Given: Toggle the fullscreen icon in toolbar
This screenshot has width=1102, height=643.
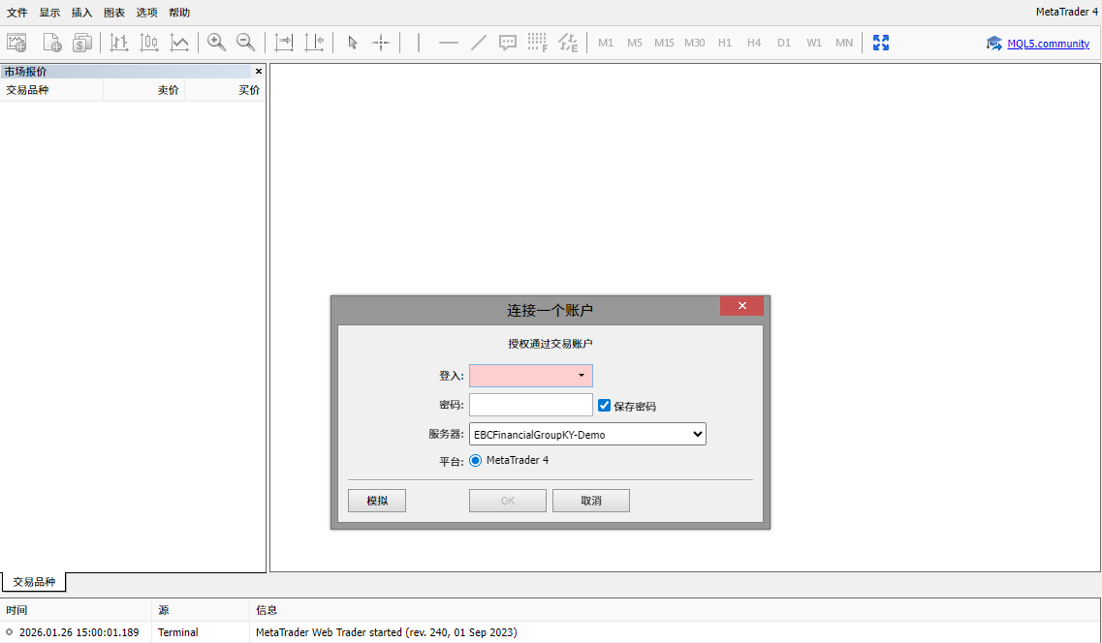Looking at the screenshot, I should point(881,43).
